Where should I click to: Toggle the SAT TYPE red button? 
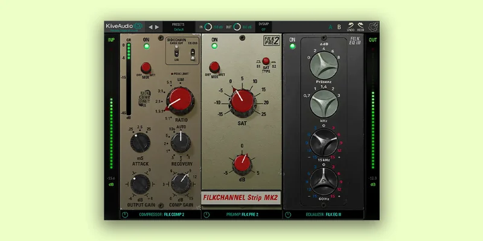point(266,61)
